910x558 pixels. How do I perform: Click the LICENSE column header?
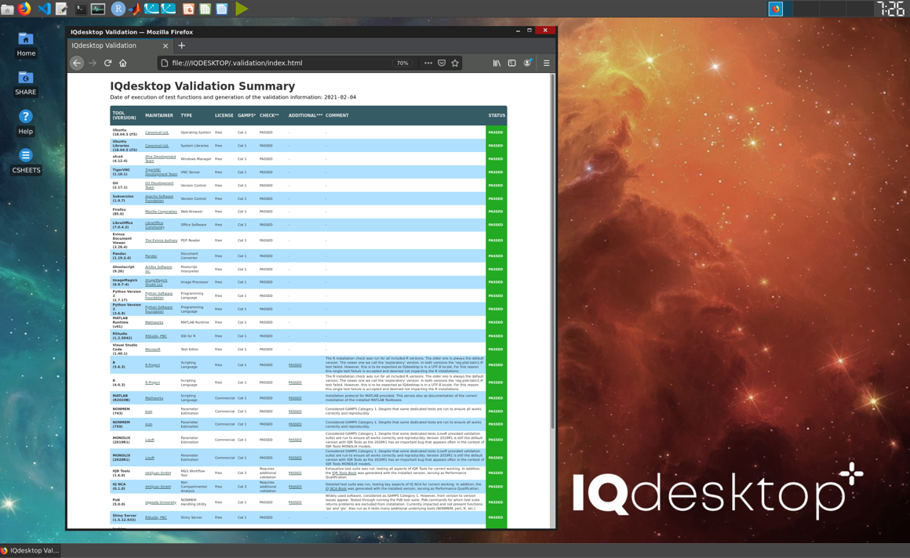pos(224,115)
